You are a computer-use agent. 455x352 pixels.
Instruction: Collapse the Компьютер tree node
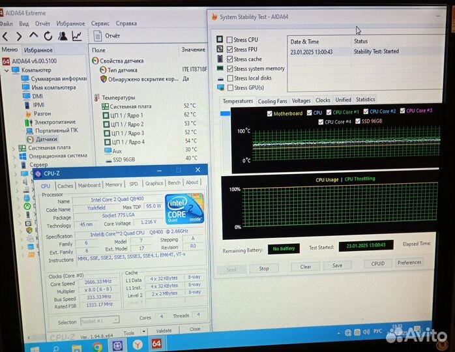(x=7, y=70)
